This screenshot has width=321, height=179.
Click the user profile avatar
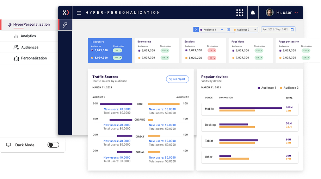point(270,13)
